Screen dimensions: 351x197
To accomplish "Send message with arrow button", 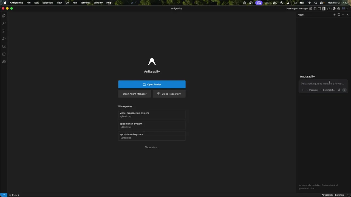I will (x=344, y=90).
